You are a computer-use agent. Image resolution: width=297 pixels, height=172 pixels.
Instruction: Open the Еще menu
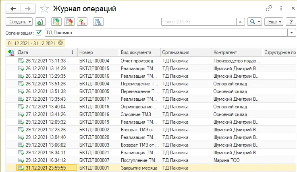coord(274,22)
